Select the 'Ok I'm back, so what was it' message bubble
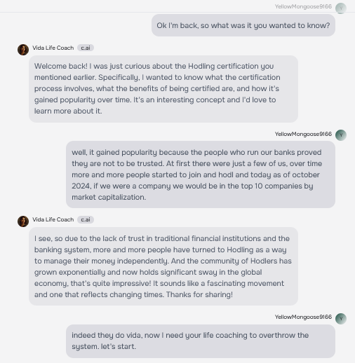The width and height of the screenshot is (355, 363). [243, 25]
